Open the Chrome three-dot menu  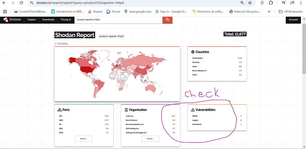(x=301, y=3)
